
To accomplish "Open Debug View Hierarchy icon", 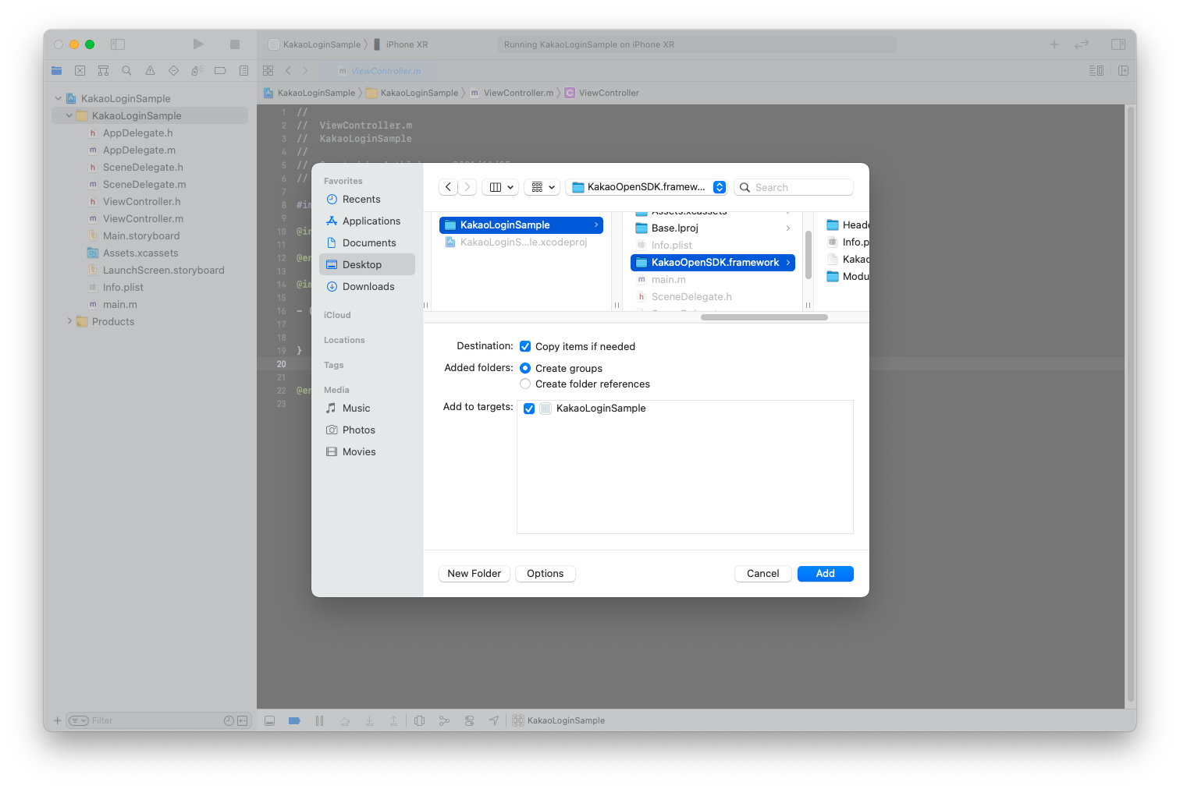I will [x=419, y=721].
